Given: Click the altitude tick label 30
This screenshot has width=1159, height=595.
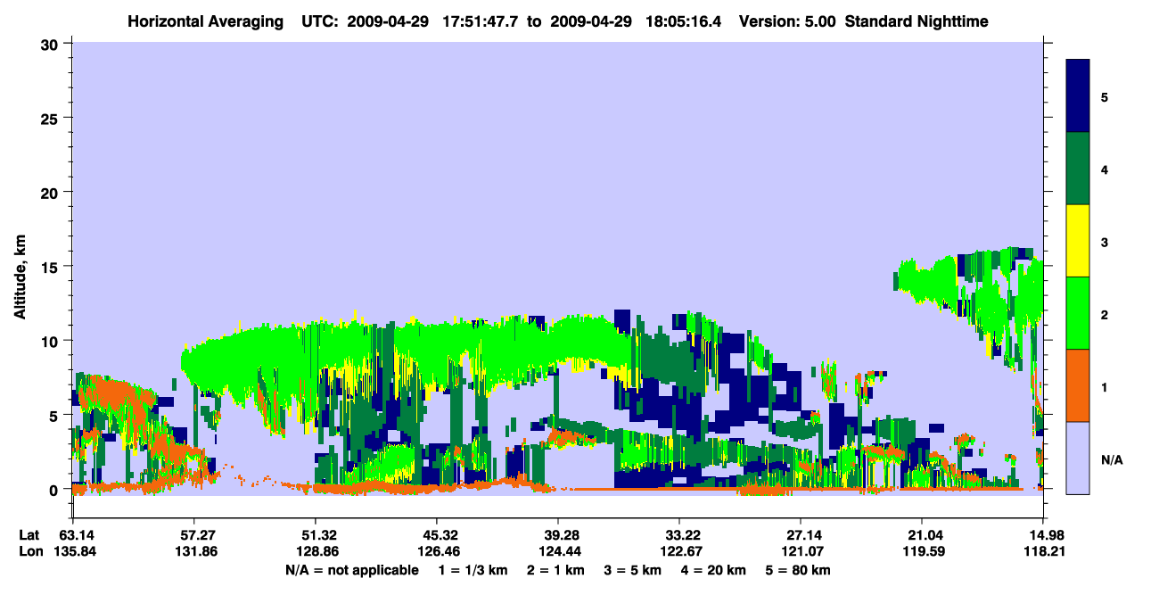Looking at the screenshot, I should 52,44.
